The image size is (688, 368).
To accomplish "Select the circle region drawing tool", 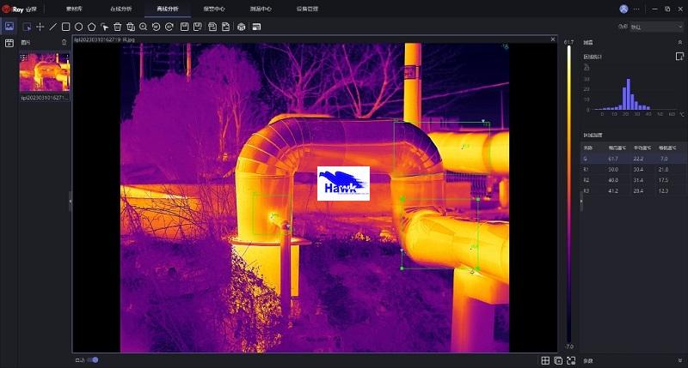I will 78,27.
